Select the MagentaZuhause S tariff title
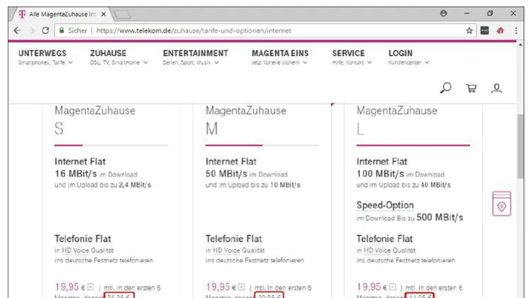 click(95, 120)
